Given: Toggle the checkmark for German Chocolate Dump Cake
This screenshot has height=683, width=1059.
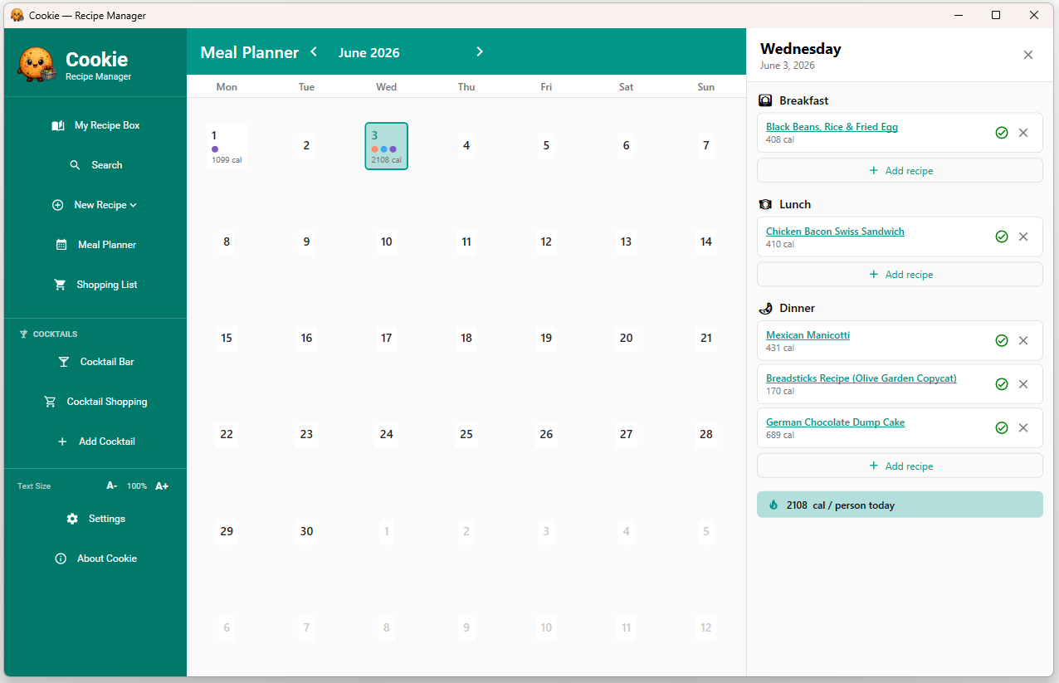Looking at the screenshot, I should pos(1002,427).
